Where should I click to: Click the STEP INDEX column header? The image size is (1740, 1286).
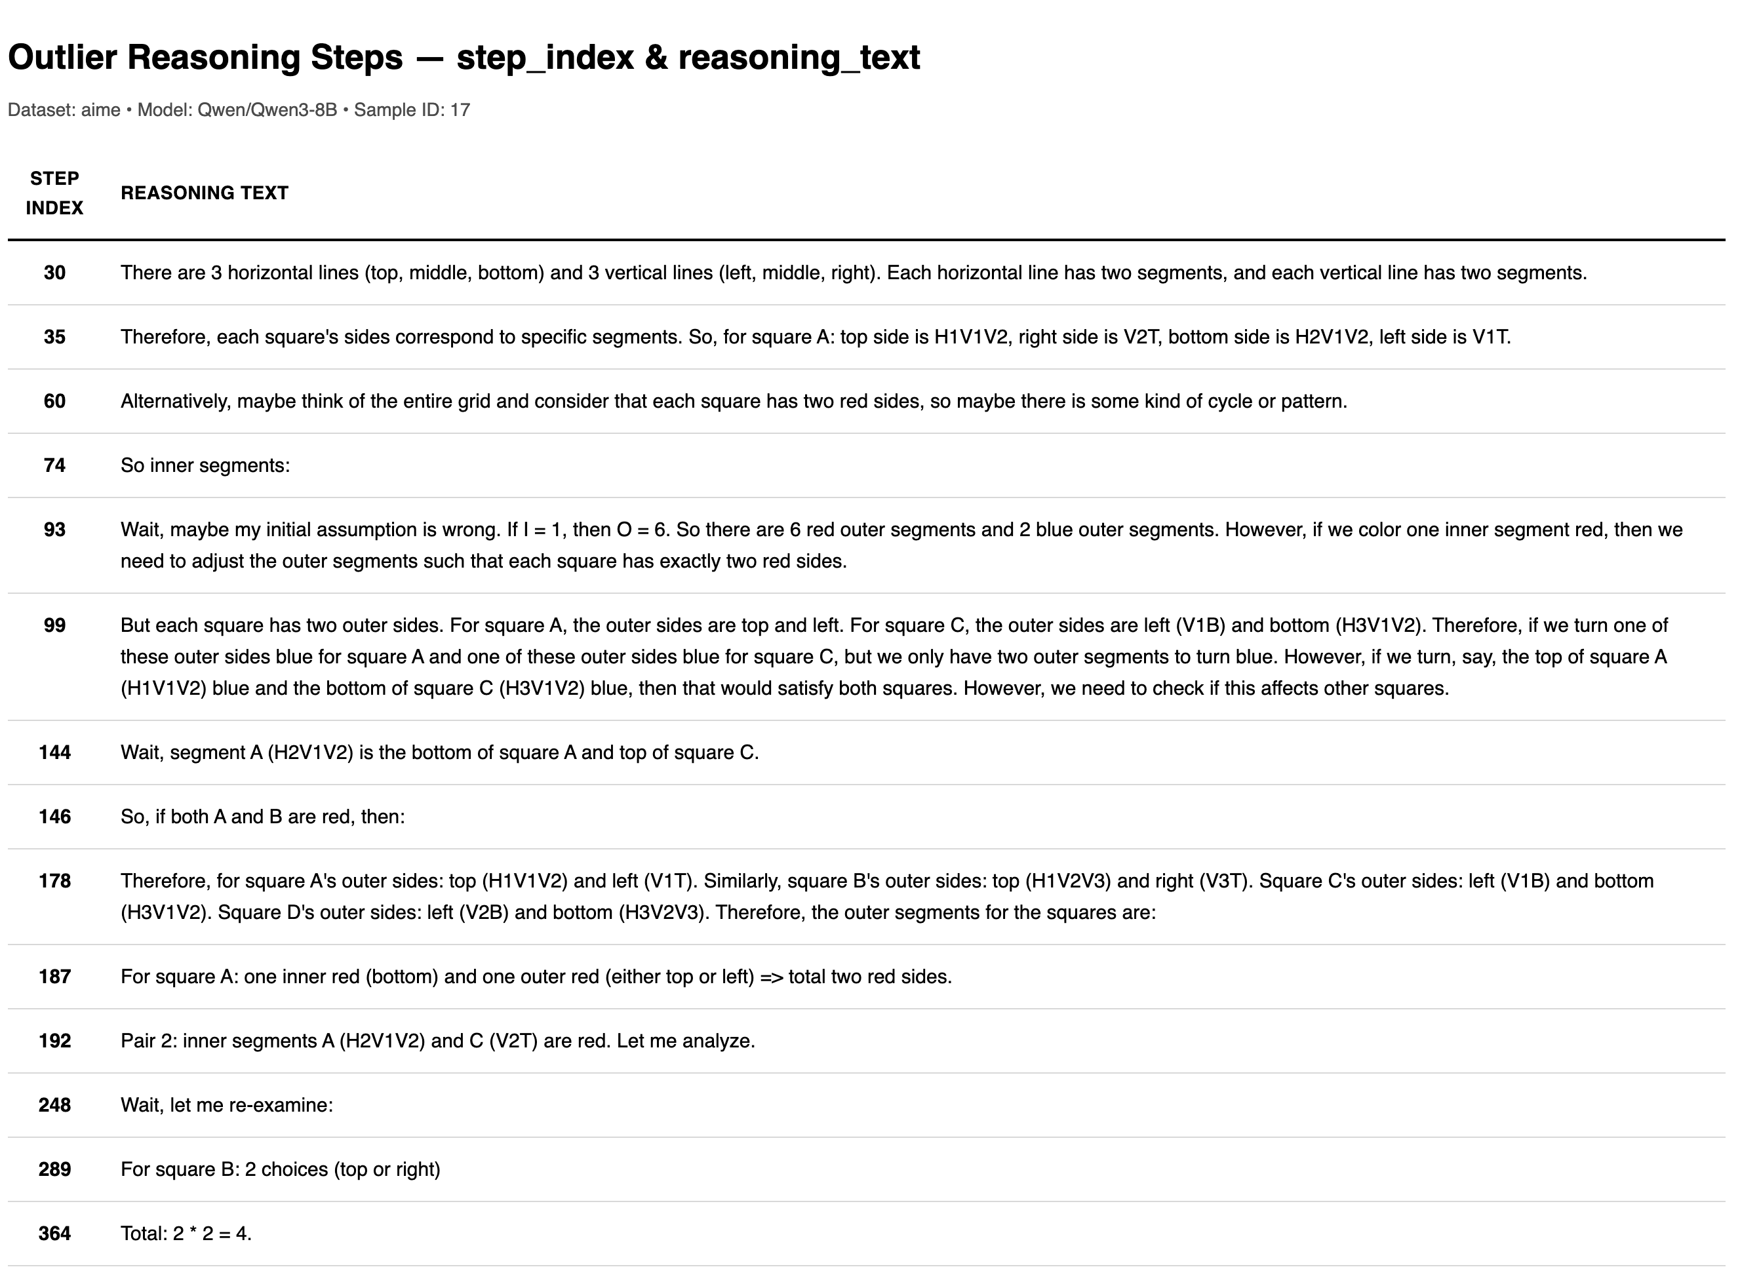(54, 193)
